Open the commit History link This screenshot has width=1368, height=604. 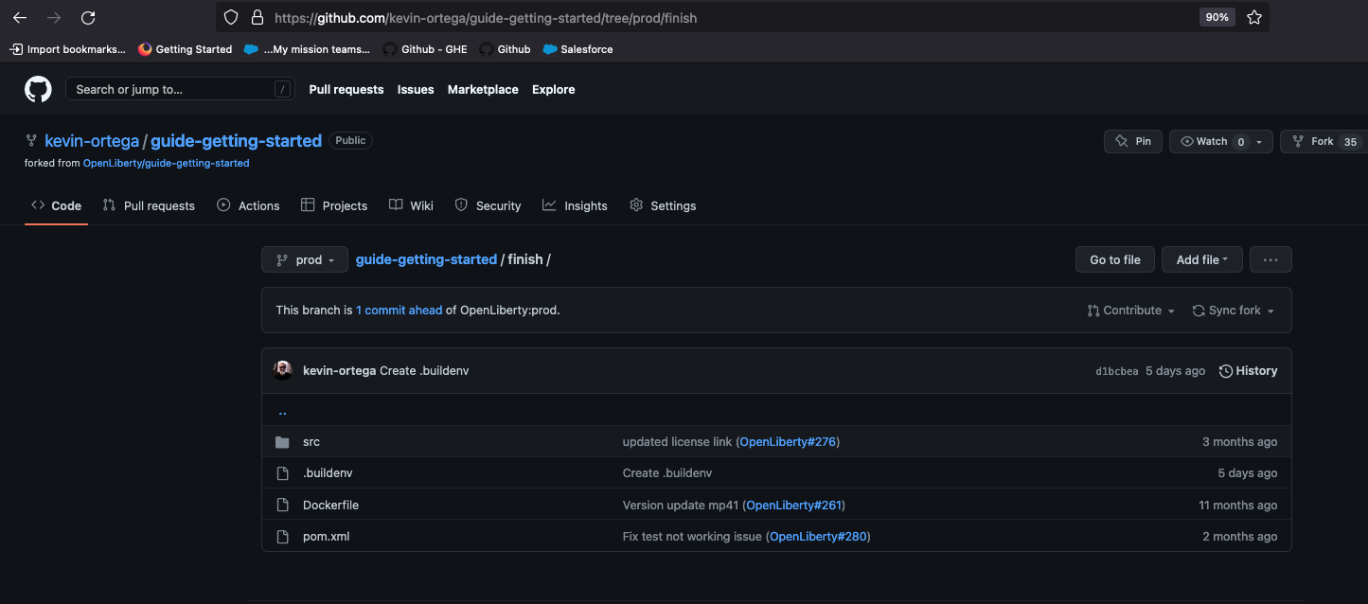click(x=1249, y=370)
